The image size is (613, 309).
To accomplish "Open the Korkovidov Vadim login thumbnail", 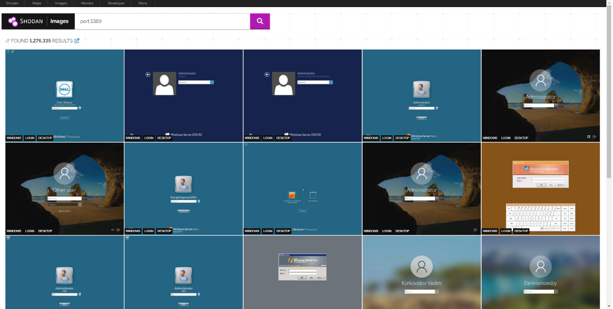I will click(x=421, y=272).
